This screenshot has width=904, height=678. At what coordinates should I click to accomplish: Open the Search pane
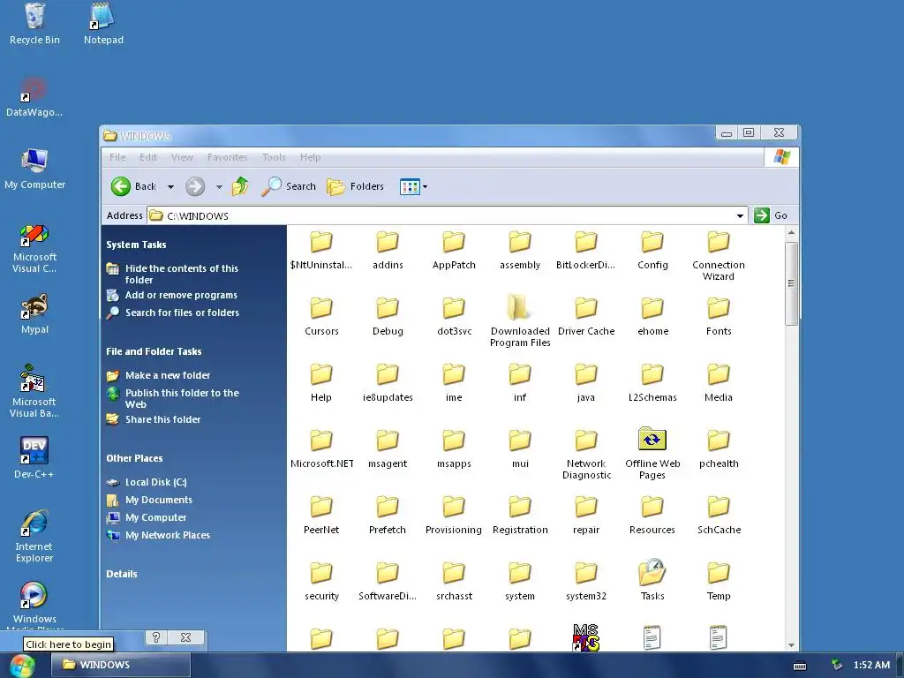(x=289, y=186)
